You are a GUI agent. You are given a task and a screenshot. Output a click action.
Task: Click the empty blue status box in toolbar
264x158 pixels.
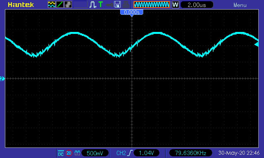pyautogui.click(x=80, y=5)
